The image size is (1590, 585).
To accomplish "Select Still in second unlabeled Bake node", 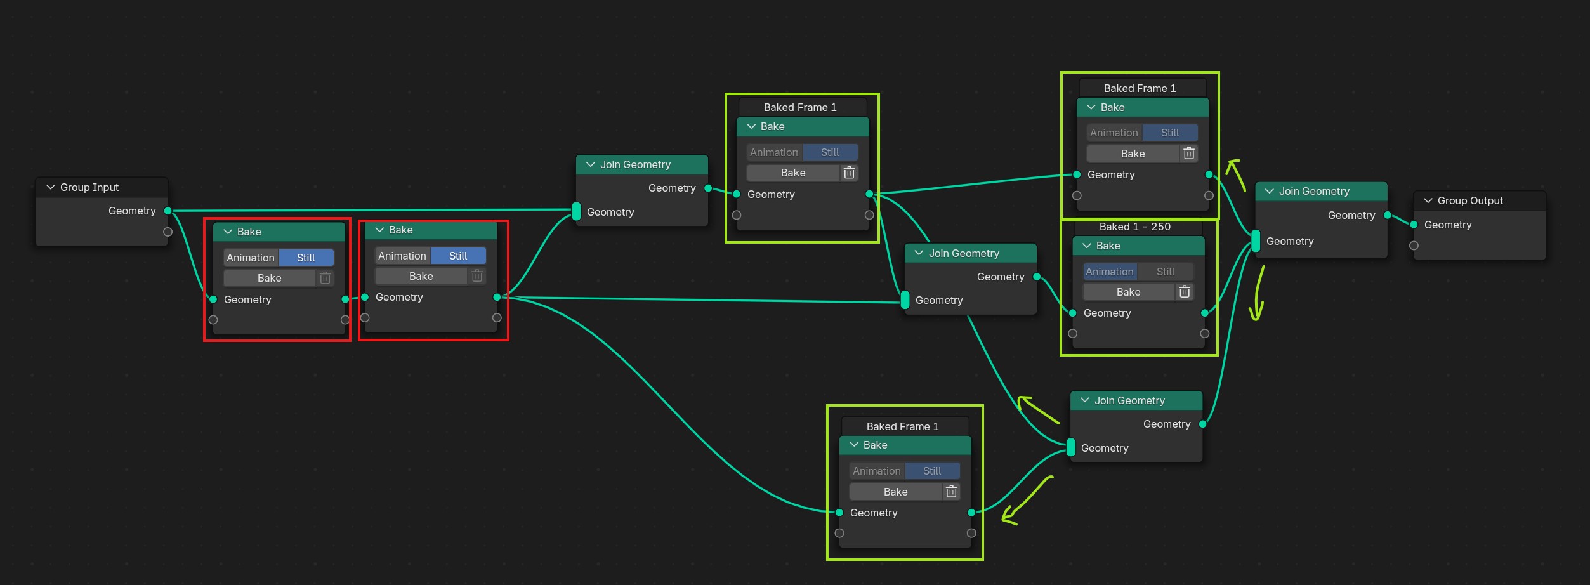I will 458,256.
